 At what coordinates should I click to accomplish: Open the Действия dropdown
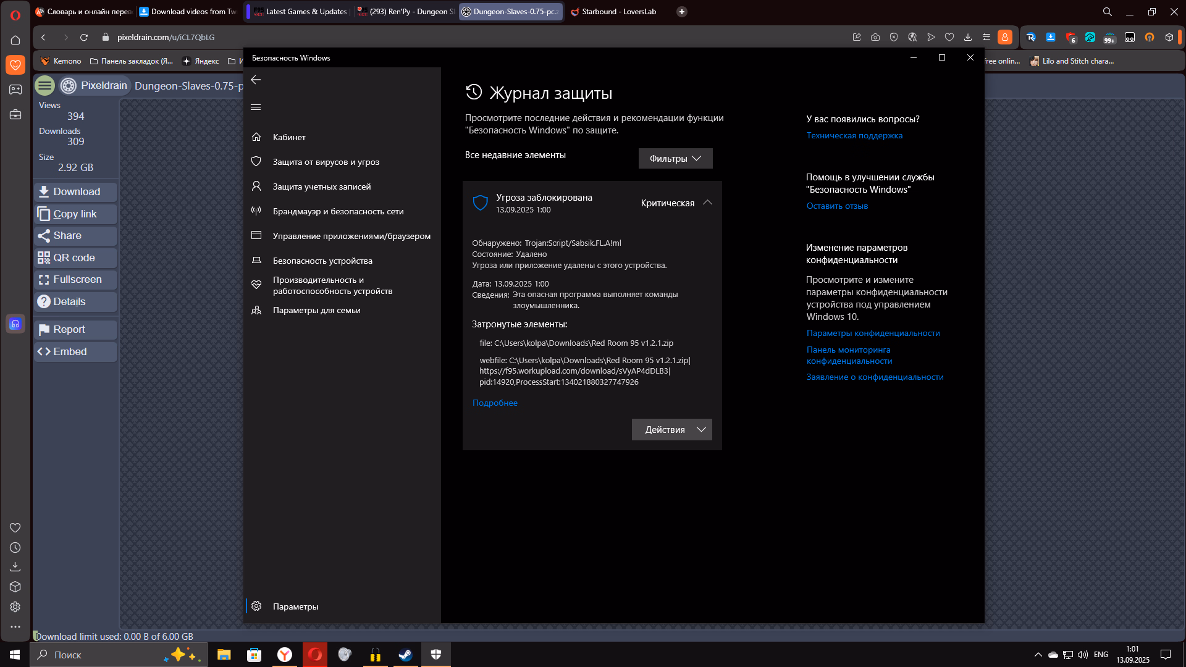point(671,430)
